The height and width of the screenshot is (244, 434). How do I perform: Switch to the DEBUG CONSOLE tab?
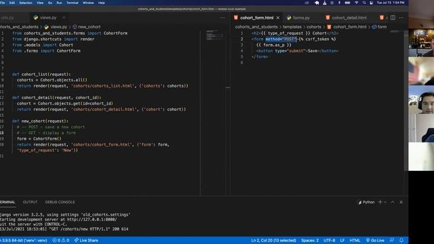(60, 202)
